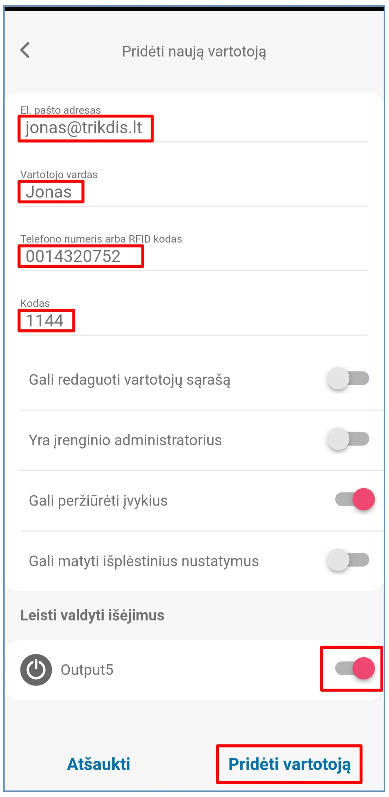
Task: Click the Output5 power icon
Action: pos(36,670)
